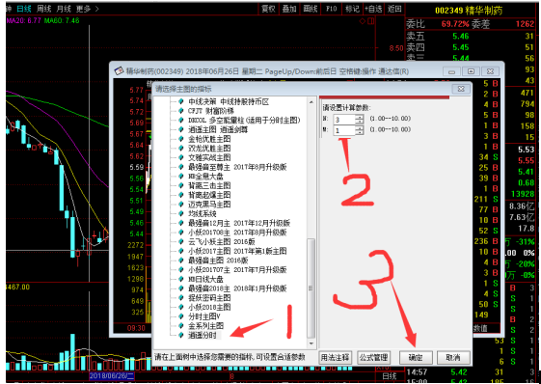
Task: Click the square panel icon beside the diamond
Action: [371, 21]
